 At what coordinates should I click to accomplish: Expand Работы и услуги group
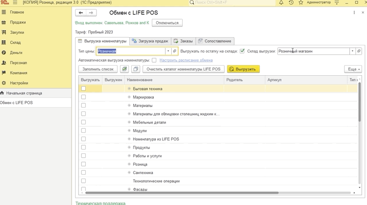[x=129, y=156]
